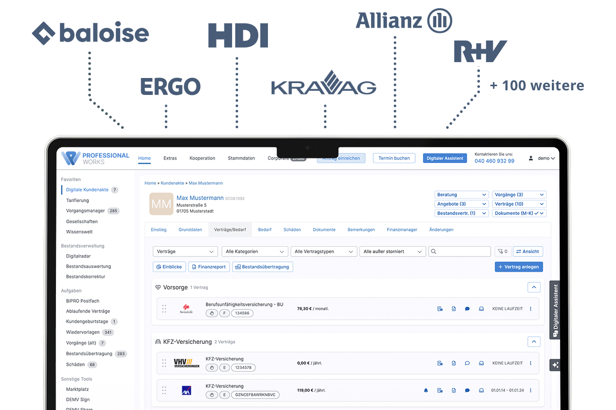Click inbox tray icon on VHV contract row
Image resolution: width=616 pixels, height=410 pixels.
(482, 363)
